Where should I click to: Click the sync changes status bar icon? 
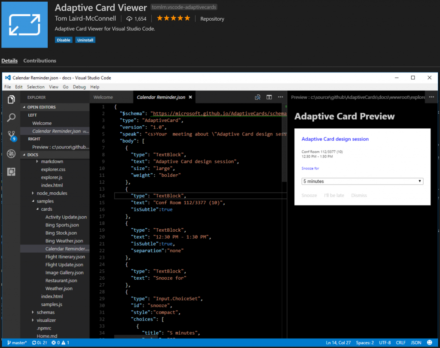coord(39,343)
